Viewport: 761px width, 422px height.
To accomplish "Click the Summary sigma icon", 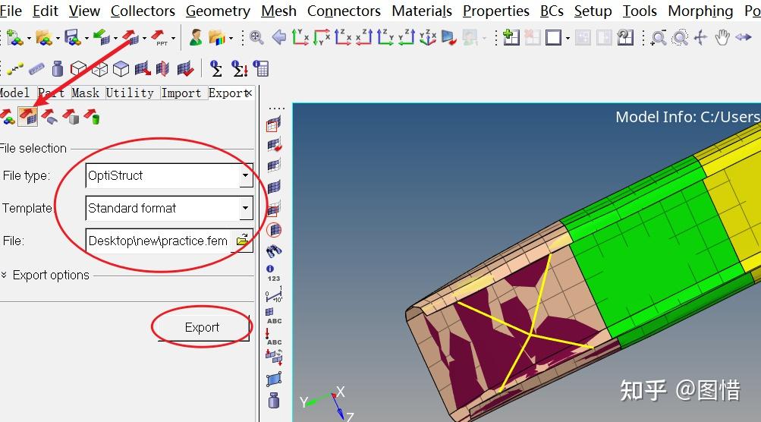I will point(216,69).
